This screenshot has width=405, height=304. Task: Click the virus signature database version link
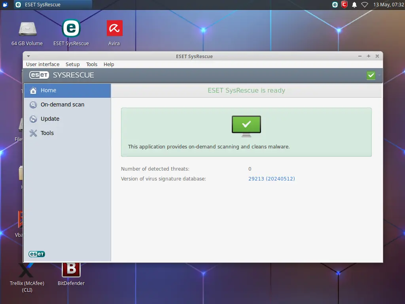click(x=272, y=179)
